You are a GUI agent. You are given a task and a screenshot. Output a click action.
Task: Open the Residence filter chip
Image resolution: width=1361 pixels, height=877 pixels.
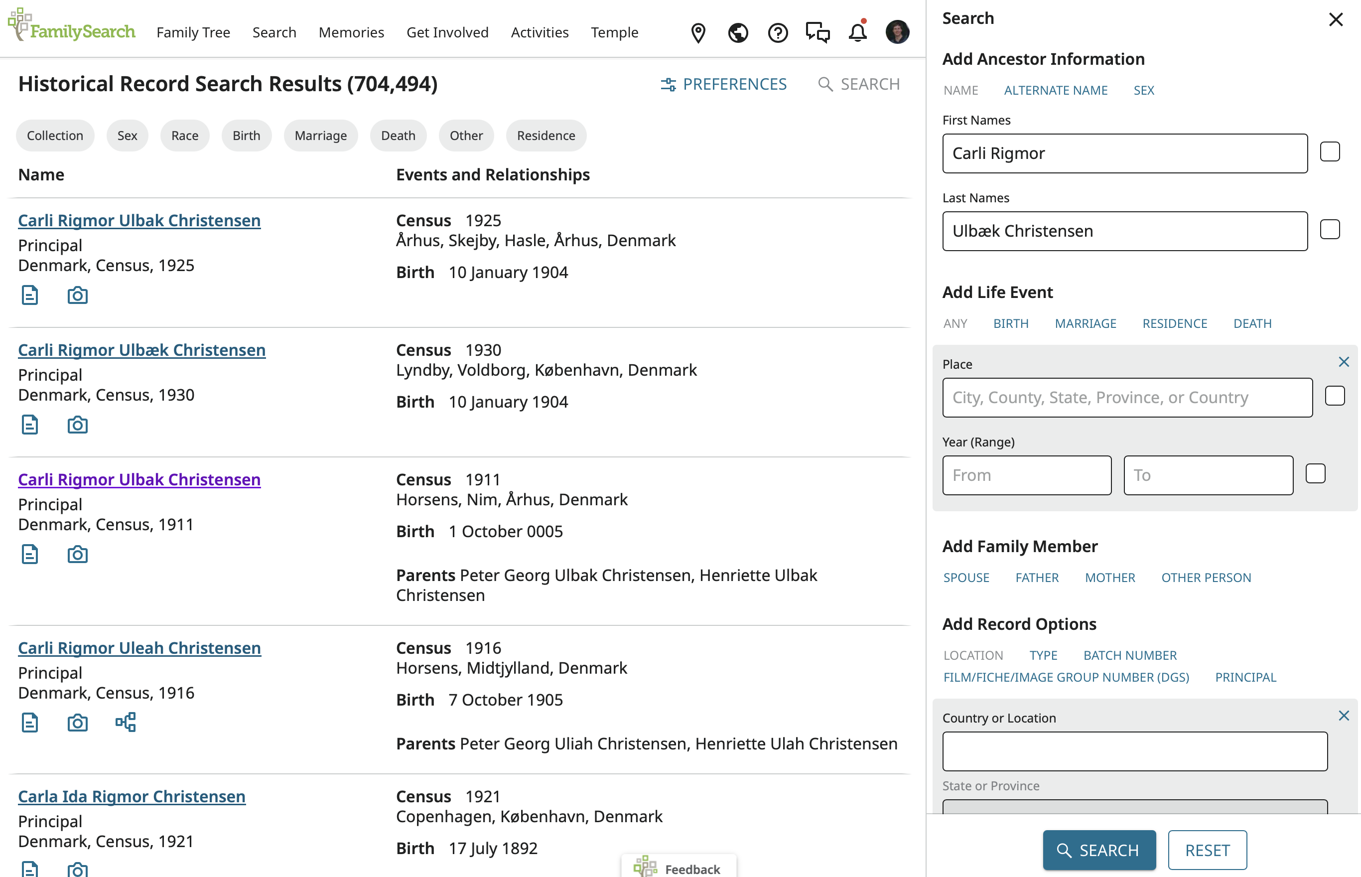[x=546, y=136]
